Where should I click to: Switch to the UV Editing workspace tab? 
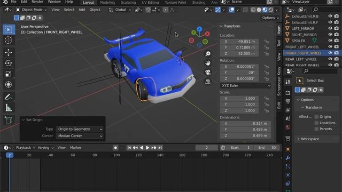(150, 2)
